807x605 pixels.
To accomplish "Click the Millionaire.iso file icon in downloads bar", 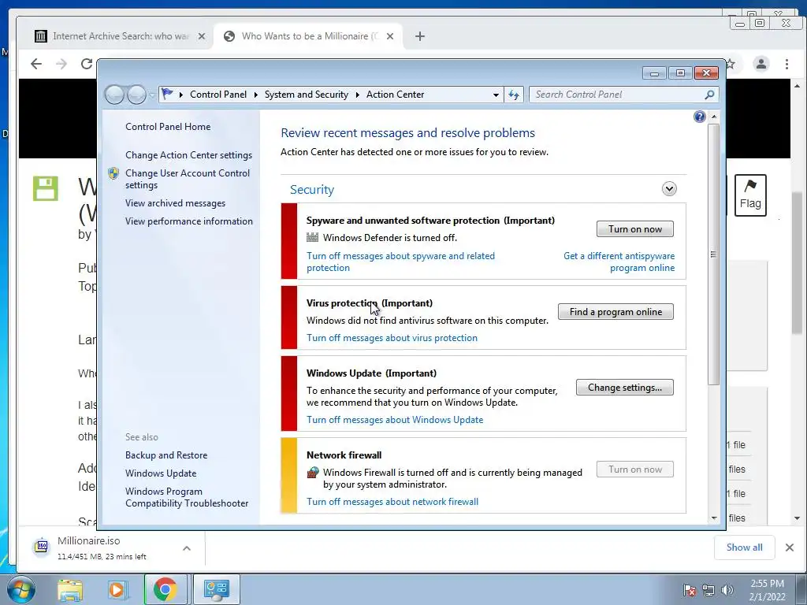I will tap(42, 547).
